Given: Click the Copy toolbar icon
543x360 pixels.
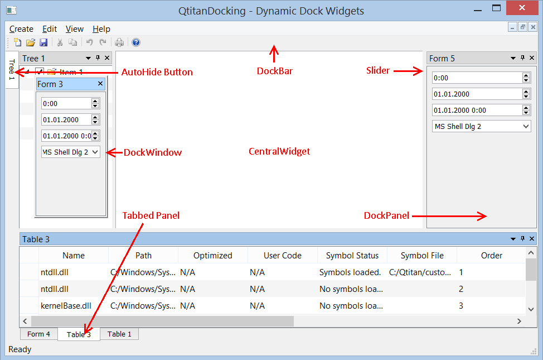Looking at the screenshot, I should click(x=72, y=42).
